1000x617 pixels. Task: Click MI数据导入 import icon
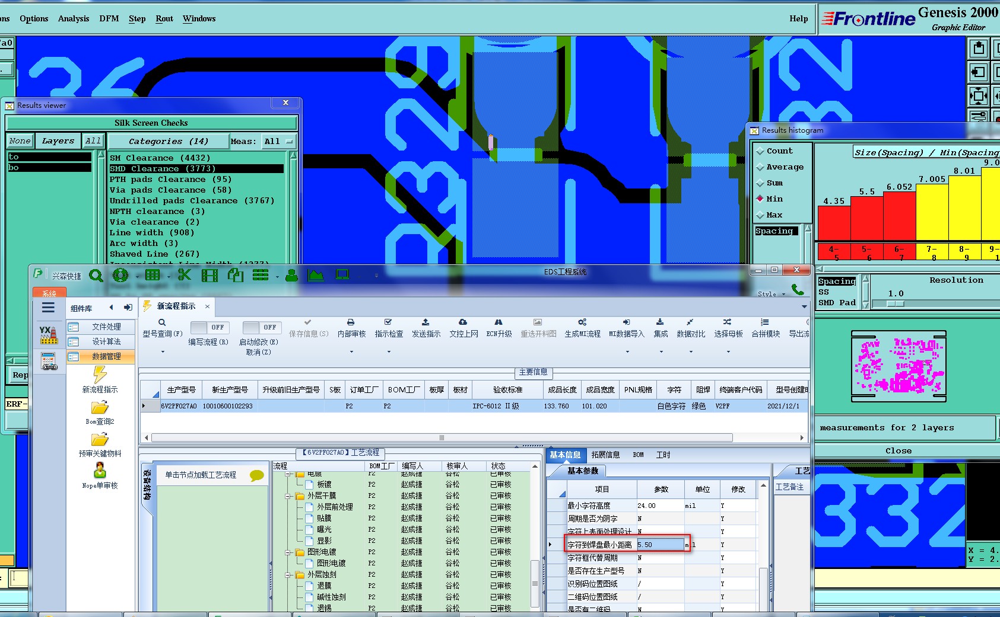click(x=626, y=322)
